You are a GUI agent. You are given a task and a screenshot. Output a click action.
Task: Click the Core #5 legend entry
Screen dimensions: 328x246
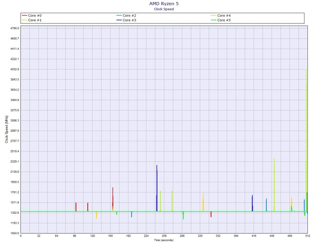(221, 20)
